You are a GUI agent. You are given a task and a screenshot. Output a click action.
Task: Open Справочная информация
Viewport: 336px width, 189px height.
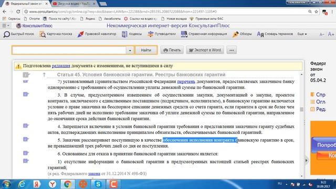204,34
